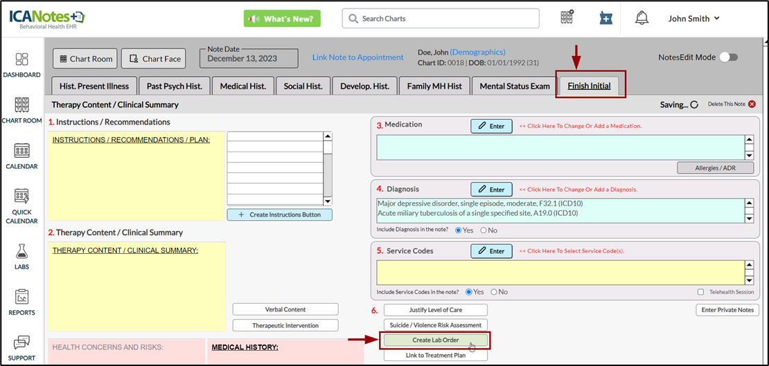Click the Search Charts input field
The height and width of the screenshot is (366, 769).
click(441, 19)
